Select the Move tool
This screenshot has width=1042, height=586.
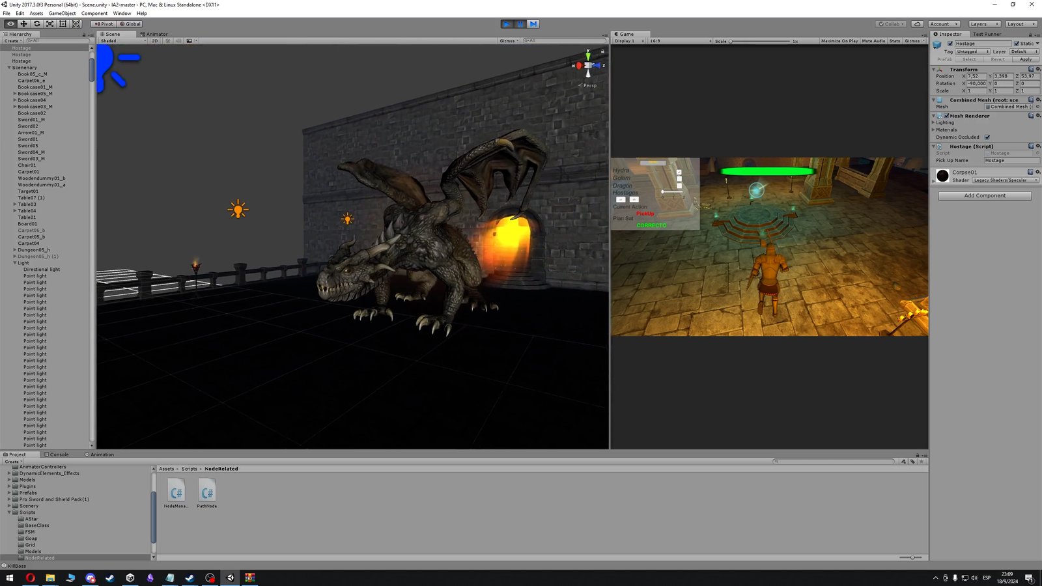pos(24,24)
